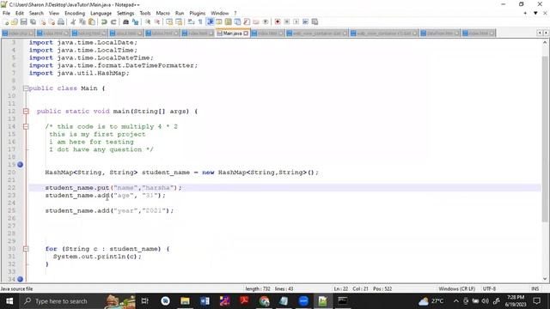Viewport: 550px width, 309px height.
Task: Open the Edit menu
Action: 20,14
